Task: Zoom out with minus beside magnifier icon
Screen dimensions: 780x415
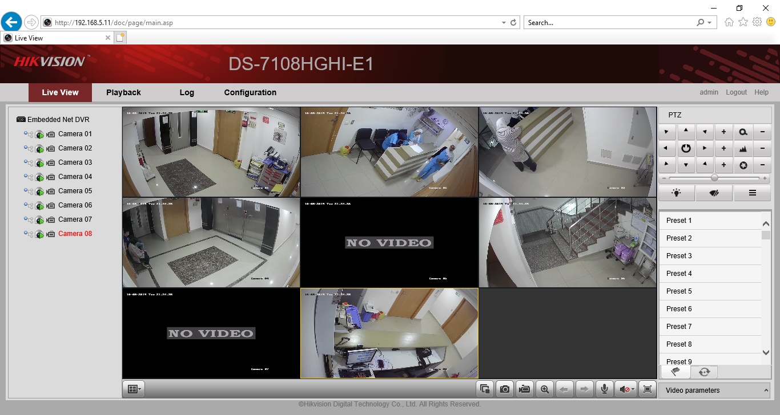Action: 762,132
